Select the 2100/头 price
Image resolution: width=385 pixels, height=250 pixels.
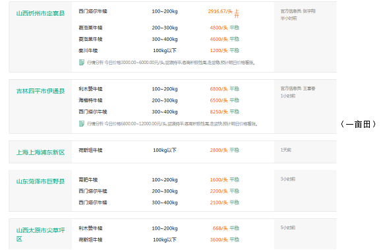[219, 203]
